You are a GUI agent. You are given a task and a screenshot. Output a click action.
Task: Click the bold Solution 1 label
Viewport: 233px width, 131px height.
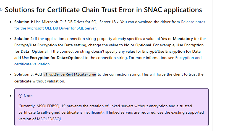click(x=23, y=22)
